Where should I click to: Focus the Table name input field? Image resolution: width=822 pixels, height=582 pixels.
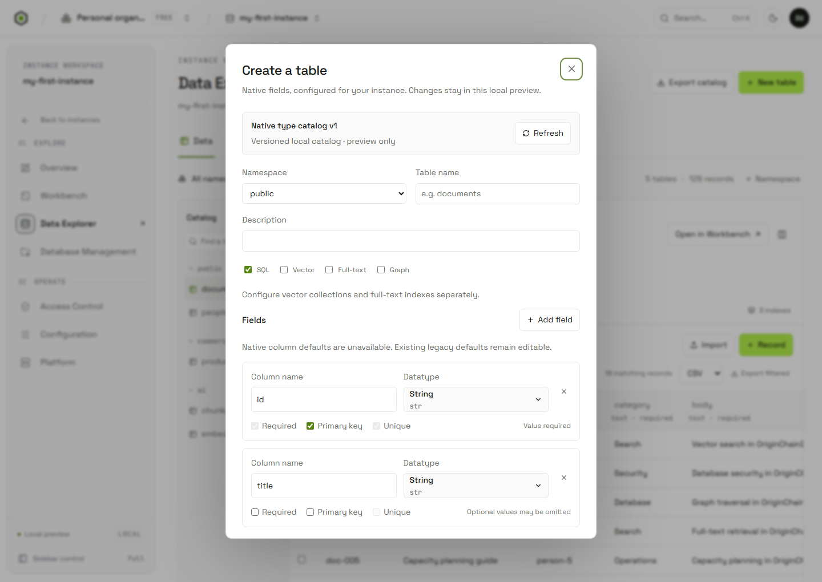(x=497, y=193)
